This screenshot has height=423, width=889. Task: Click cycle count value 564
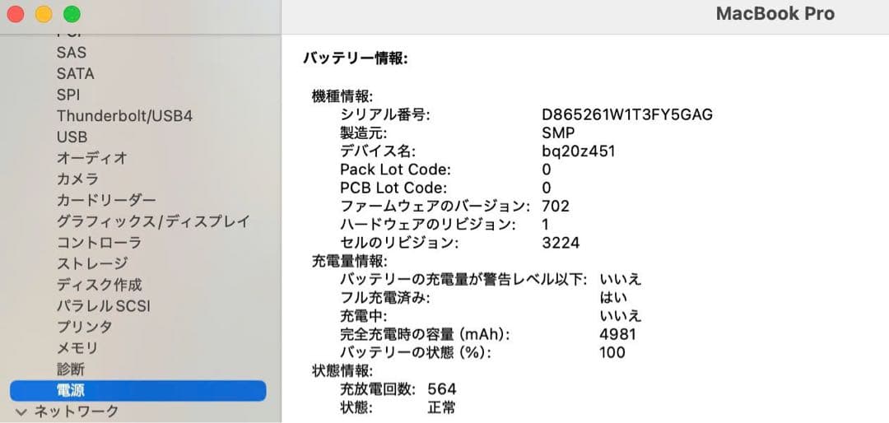click(x=442, y=389)
